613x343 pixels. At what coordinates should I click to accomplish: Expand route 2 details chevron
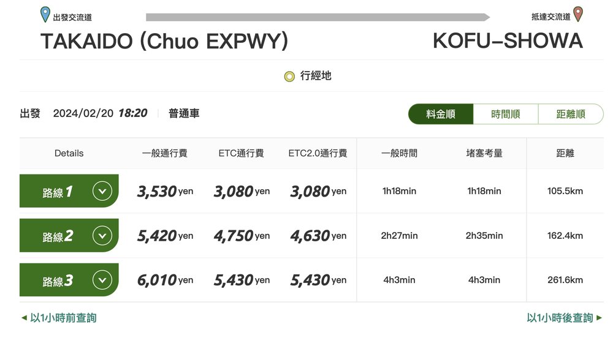102,235
